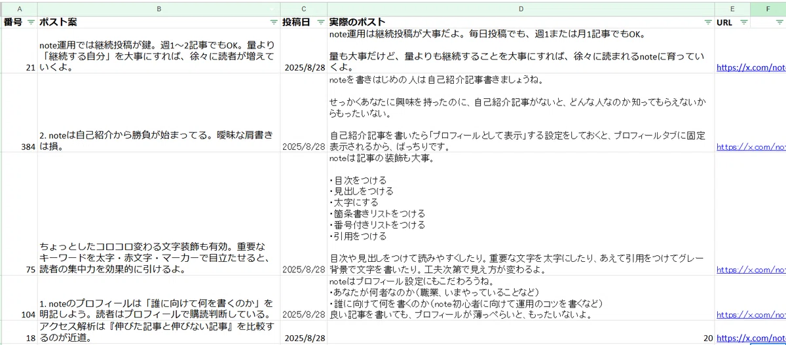
Task: Select the cell showing value 20
Action: click(521, 333)
